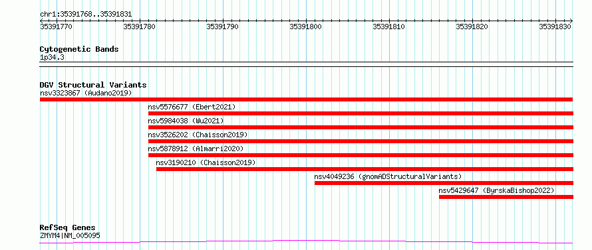Click ruler tick label 35391800
The image size is (592, 250).
[306, 27]
